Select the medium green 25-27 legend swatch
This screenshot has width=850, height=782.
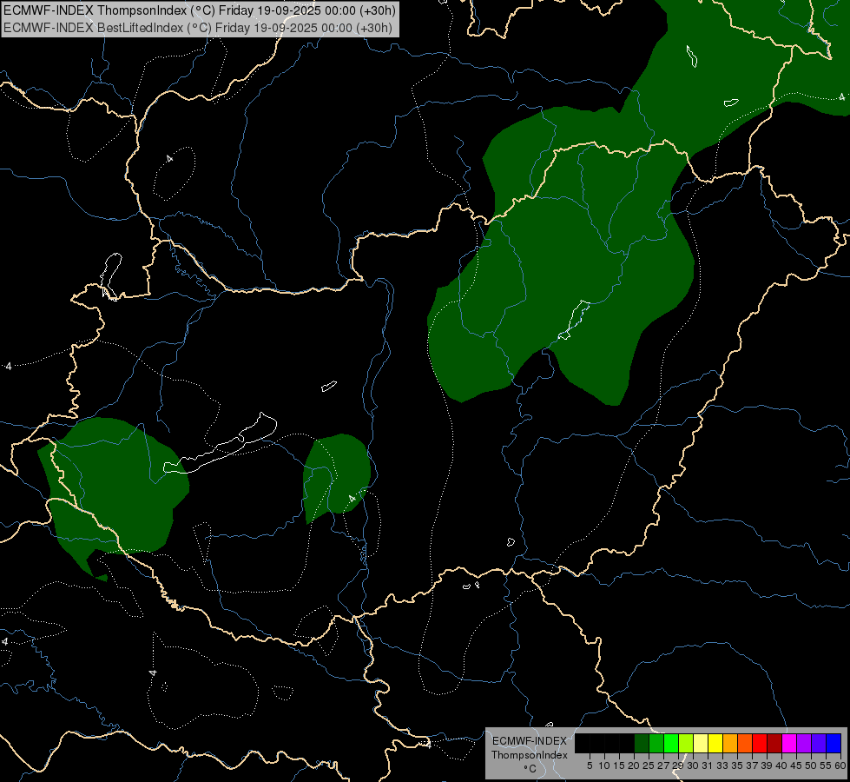click(656, 743)
